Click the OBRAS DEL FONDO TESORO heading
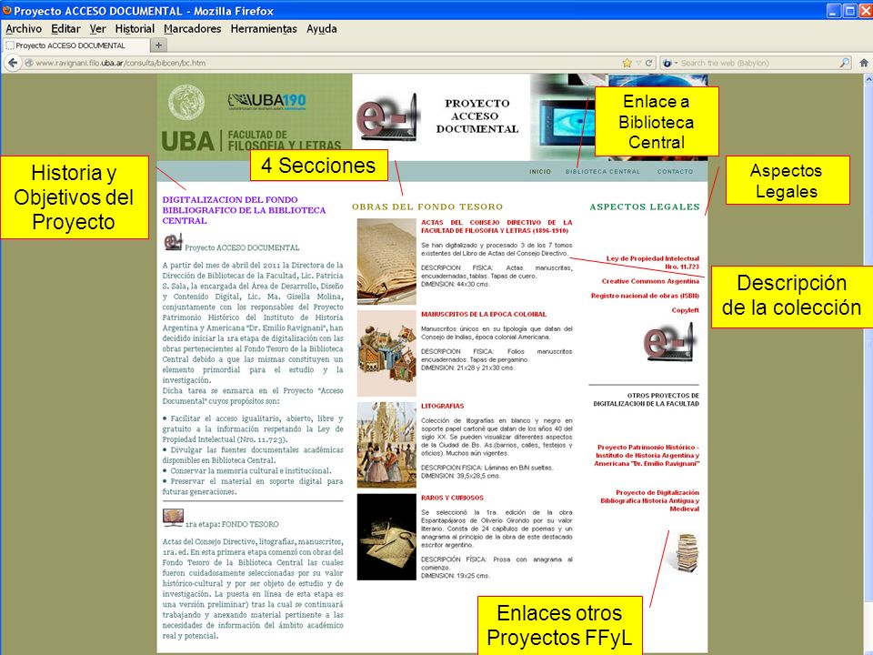This screenshot has width=873, height=655. 427,207
